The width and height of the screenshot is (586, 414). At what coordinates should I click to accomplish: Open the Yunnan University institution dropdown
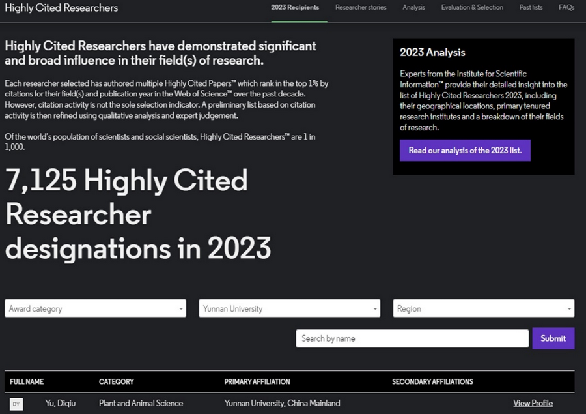(x=290, y=308)
